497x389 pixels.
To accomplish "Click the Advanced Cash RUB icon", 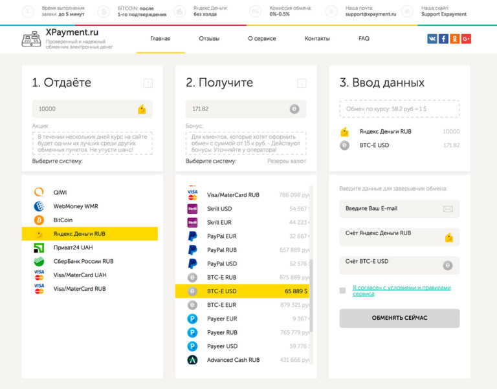I will pos(192,360).
